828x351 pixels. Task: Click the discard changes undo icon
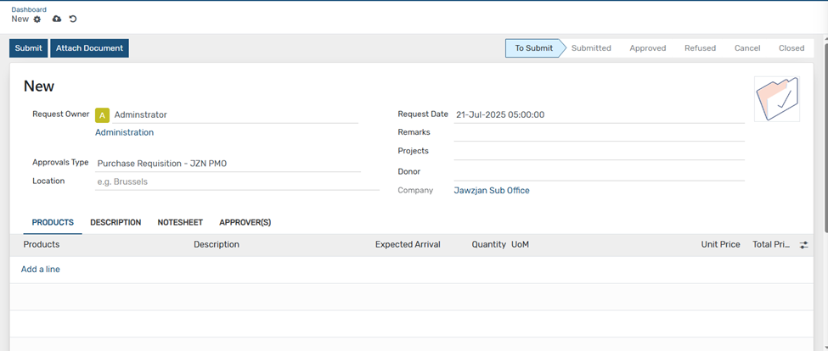click(x=73, y=19)
